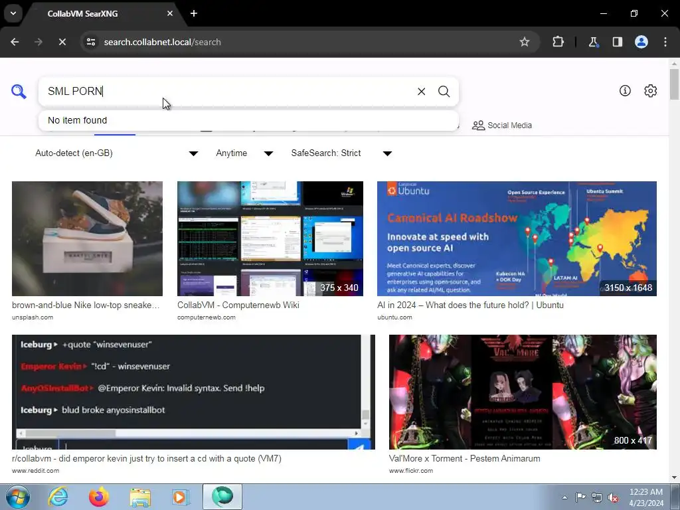
Task: Launch Firefox from taskbar
Action: [99, 497]
